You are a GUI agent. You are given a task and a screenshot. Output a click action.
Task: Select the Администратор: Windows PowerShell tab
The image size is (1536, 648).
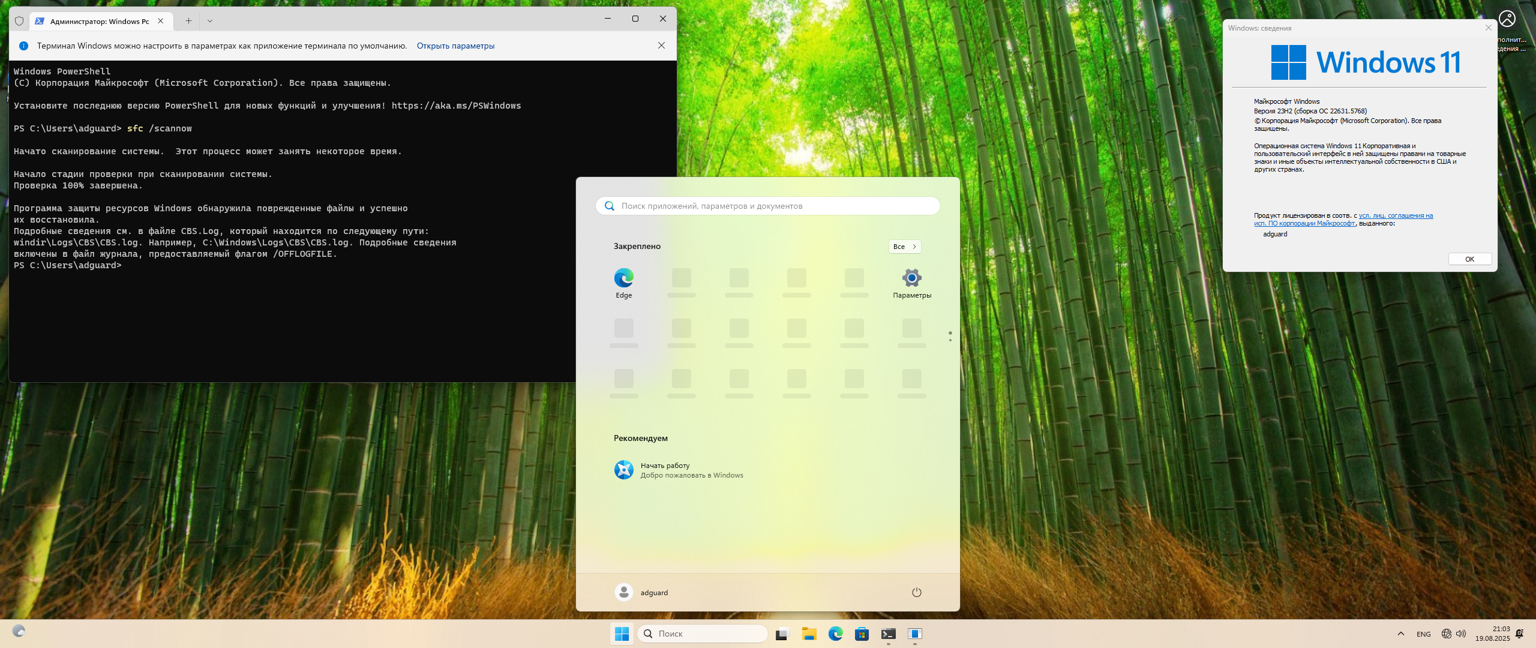(x=100, y=21)
